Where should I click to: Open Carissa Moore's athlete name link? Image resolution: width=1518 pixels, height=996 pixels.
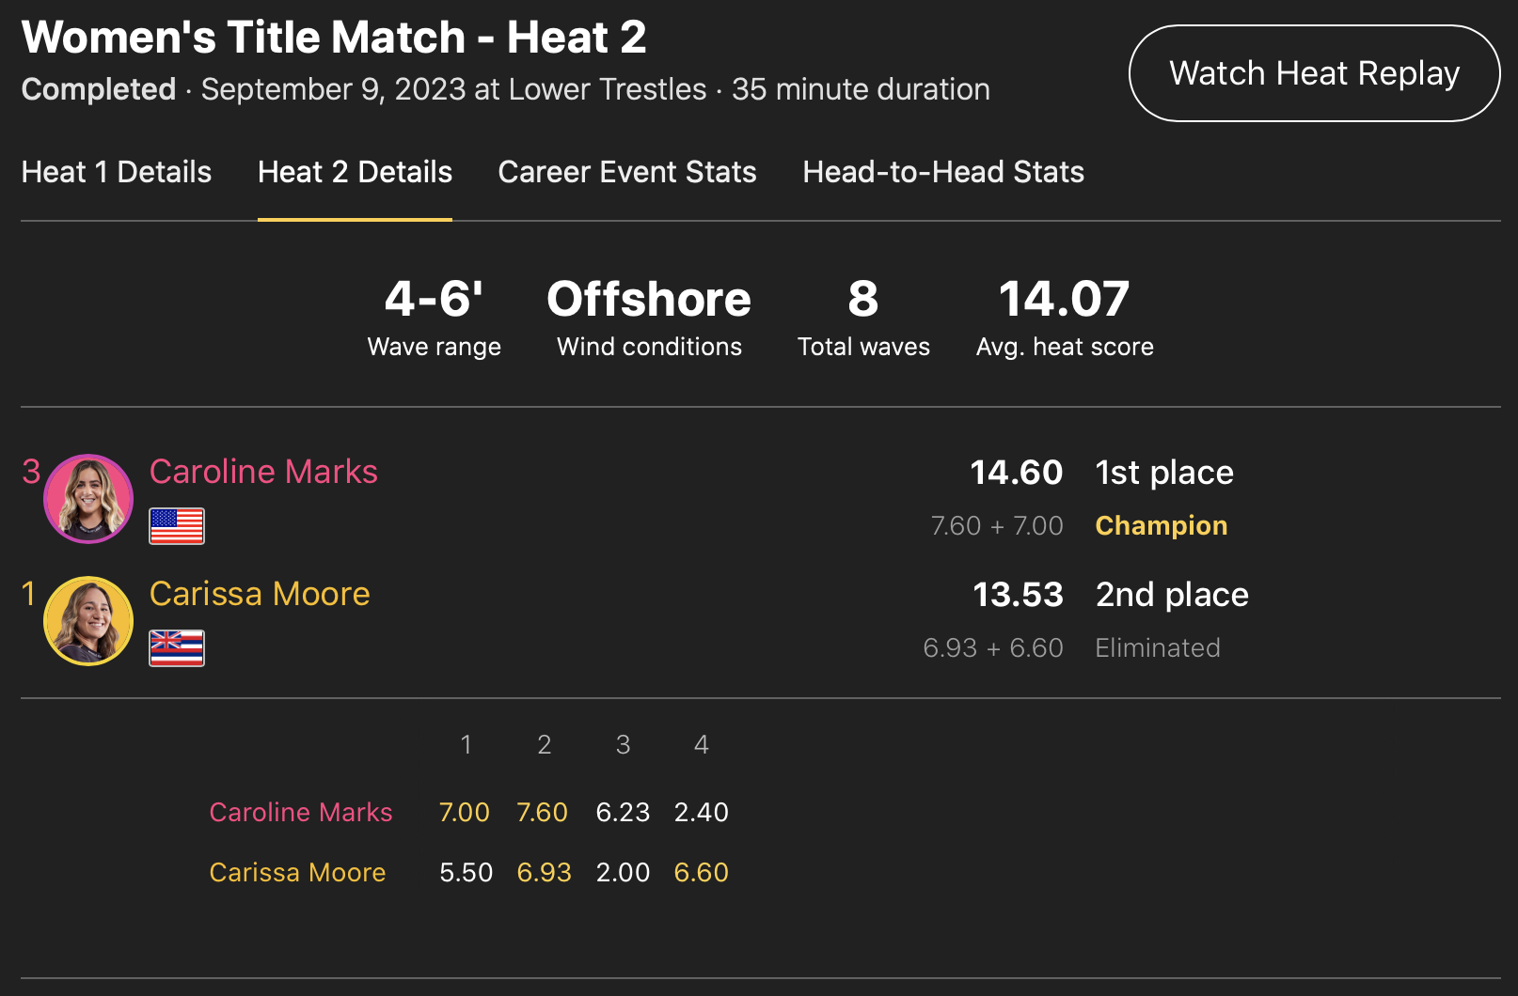(x=260, y=594)
